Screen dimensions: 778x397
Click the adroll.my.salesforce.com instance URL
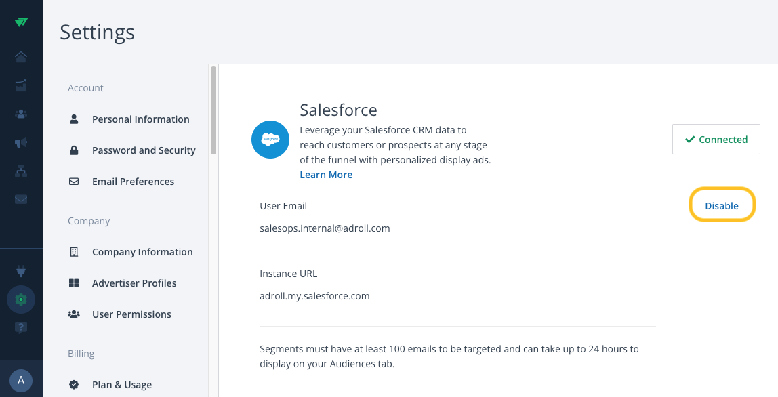coord(314,296)
